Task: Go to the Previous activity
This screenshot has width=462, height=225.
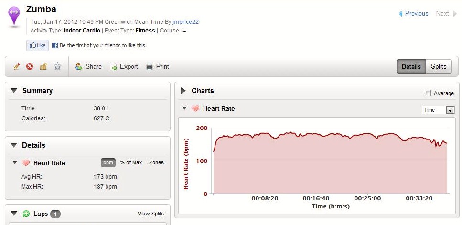Action: [414, 14]
